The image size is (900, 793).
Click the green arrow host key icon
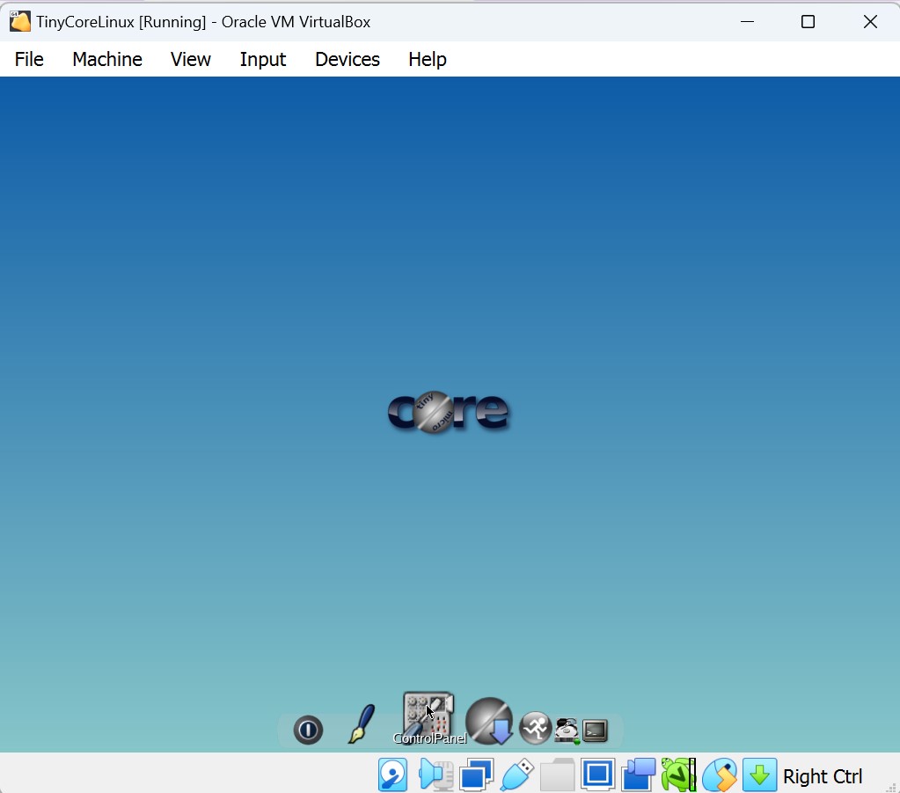coord(760,775)
